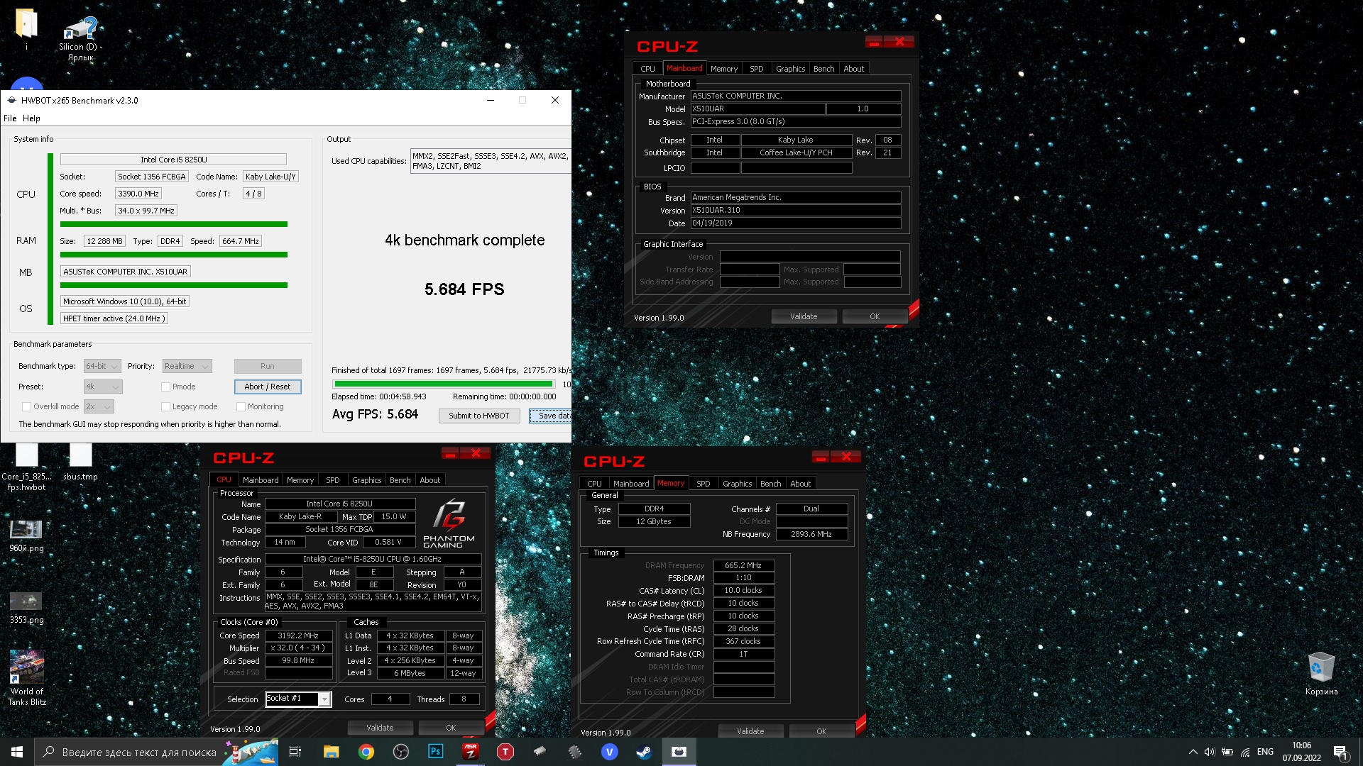Select the 960ti.png desktop file
This screenshot has height=766, width=1363.
26,536
